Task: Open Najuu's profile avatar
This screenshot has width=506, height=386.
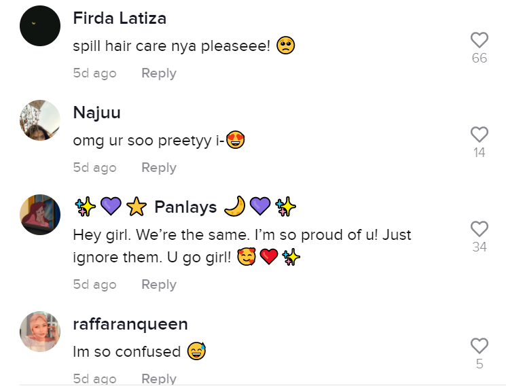Action: [40, 120]
